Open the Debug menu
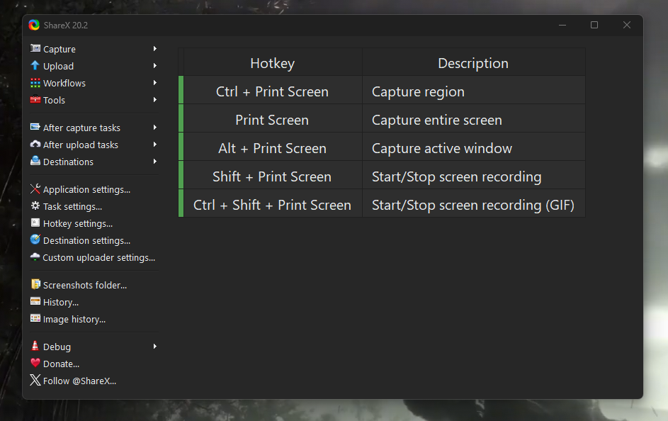This screenshot has width=668, height=421. [94, 347]
